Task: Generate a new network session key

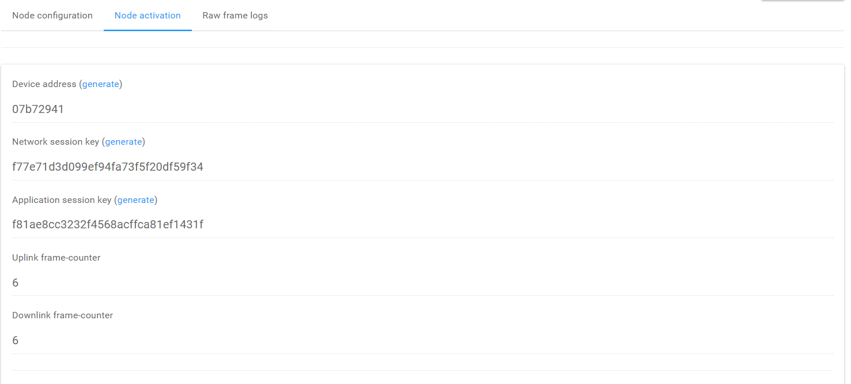Action: (123, 142)
